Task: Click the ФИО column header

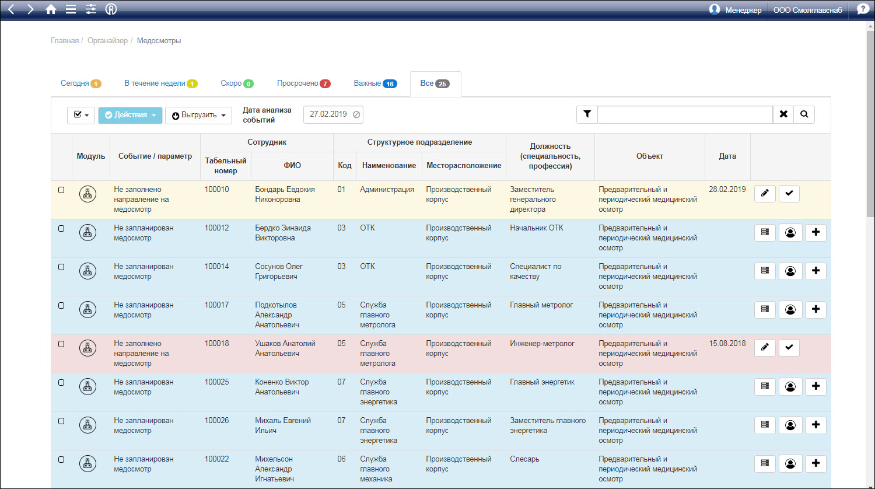Action: pos(292,166)
